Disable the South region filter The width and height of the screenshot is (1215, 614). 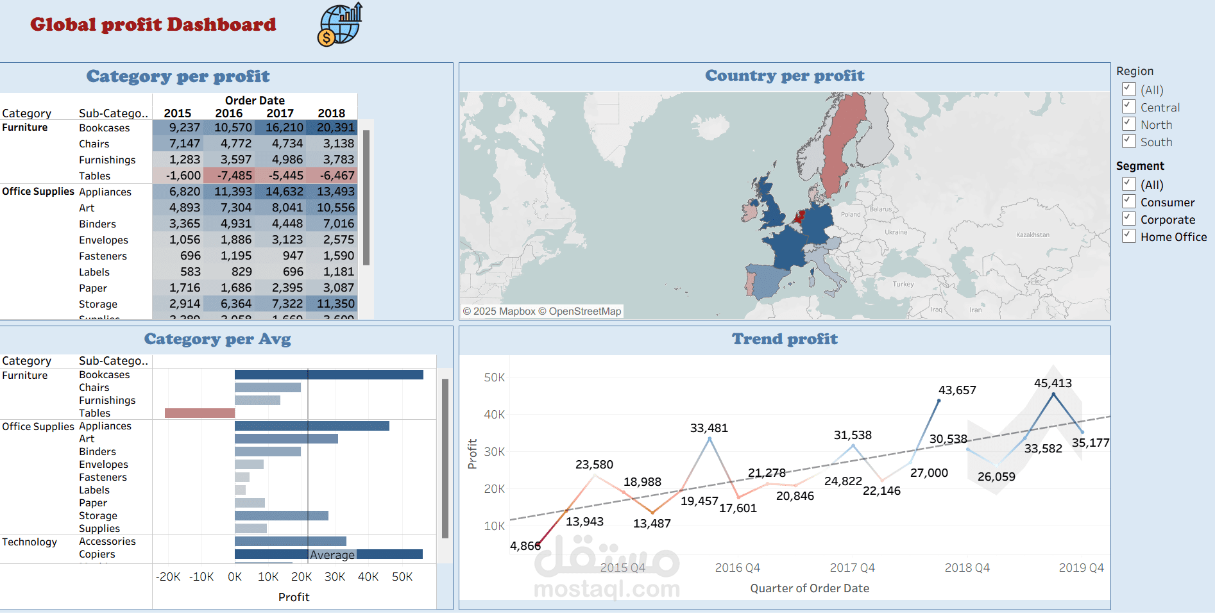pyautogui.click(x=1129, y=141)
